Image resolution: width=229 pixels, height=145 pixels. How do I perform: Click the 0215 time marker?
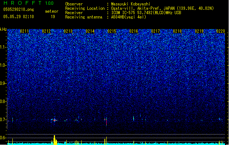pyautogui.click(x=112, y=31)
